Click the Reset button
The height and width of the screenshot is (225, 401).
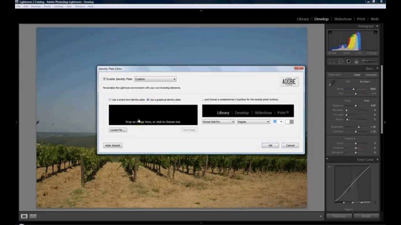point(366,216)
